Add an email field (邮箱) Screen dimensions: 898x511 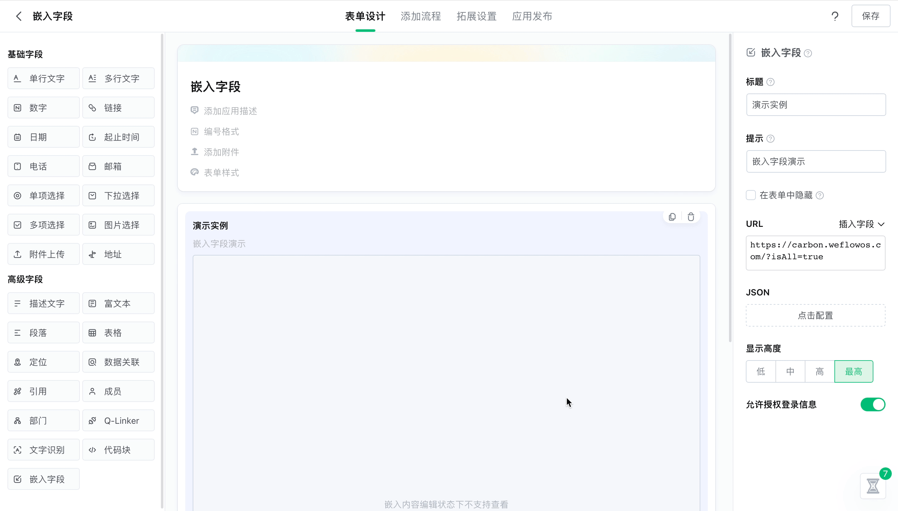(118, 166)
